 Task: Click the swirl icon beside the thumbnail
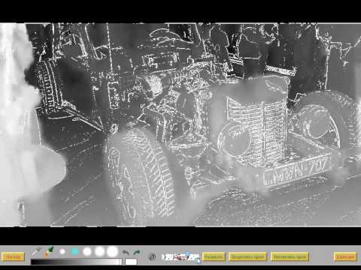[152, 256]
